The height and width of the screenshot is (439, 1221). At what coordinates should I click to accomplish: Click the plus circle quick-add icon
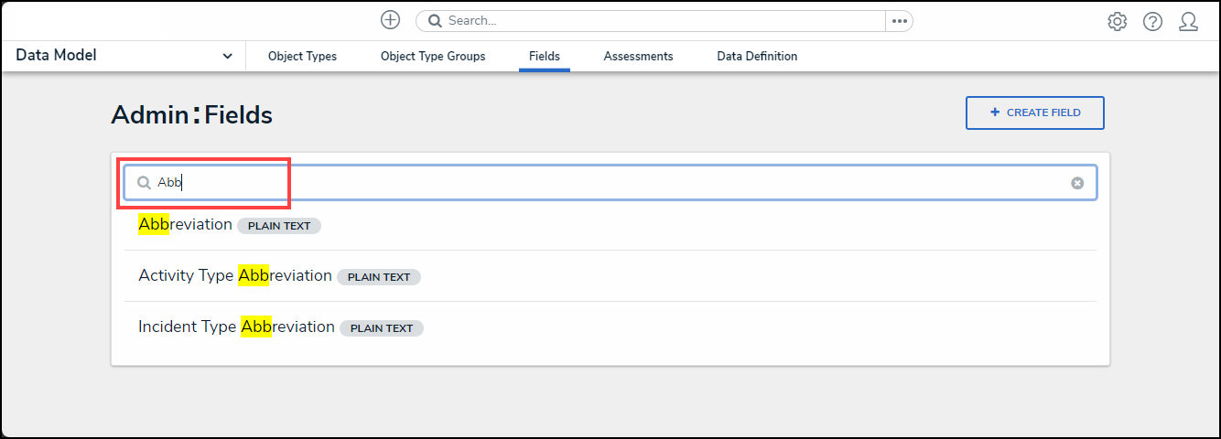[391, 20]
